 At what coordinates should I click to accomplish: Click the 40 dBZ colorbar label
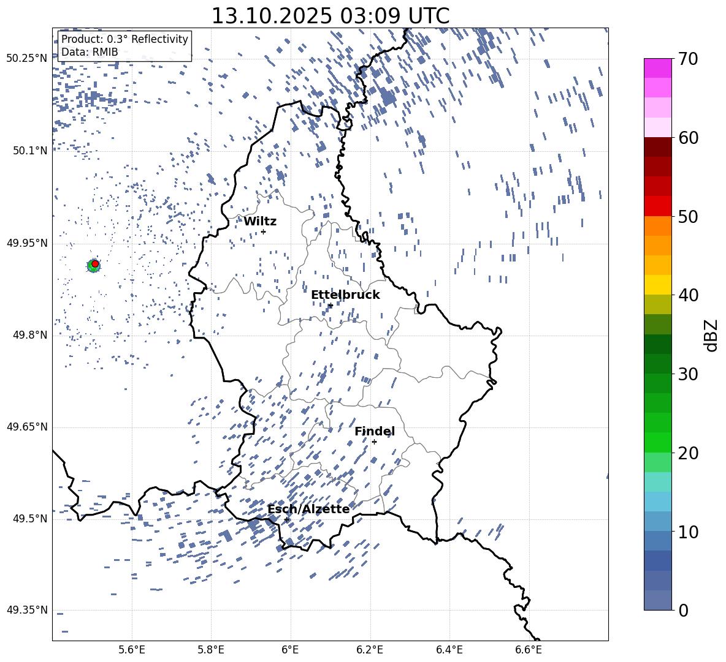pos(687,295)
